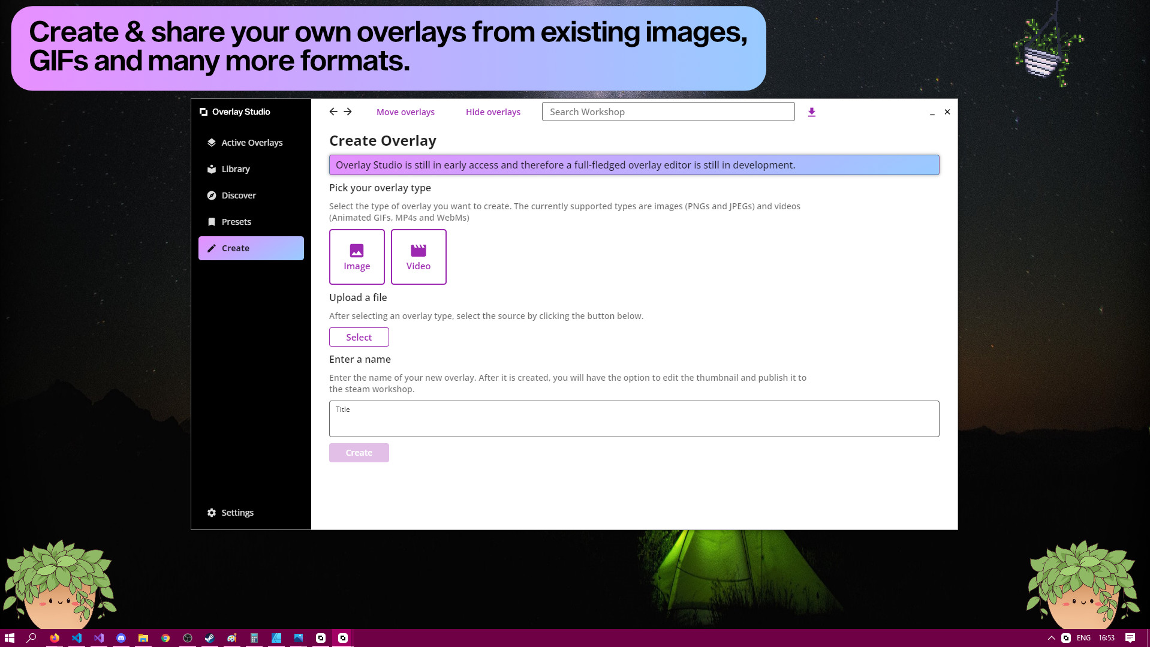Screen dimensions: 1150x647
Task: Open Active Overlays in the sidebar
Action: pyautogui.click(x=251, y=143)
